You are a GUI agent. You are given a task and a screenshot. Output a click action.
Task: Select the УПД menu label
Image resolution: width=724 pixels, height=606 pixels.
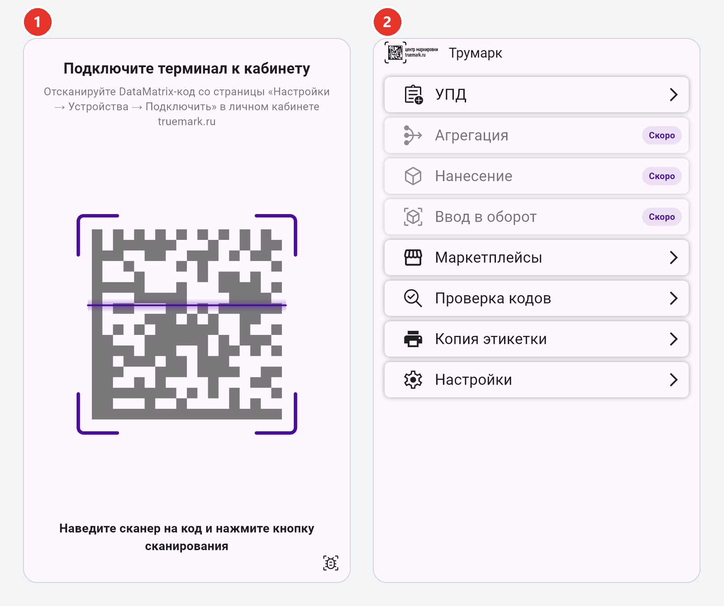[451, 95]
